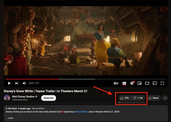This screenshot has width=171, height=122.
Task: Dislike the video showing 1.1M
Action: [x=138, y=98]
